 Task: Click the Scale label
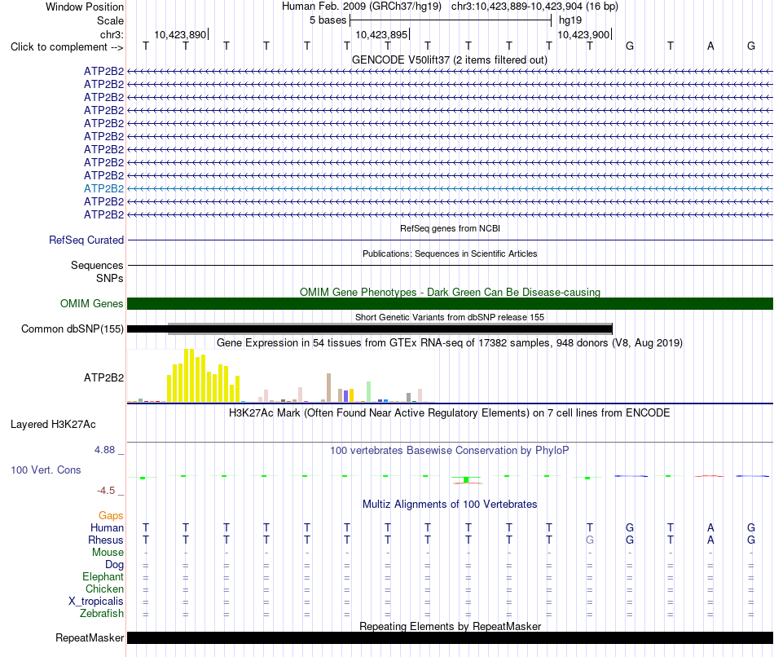point(110,20)
